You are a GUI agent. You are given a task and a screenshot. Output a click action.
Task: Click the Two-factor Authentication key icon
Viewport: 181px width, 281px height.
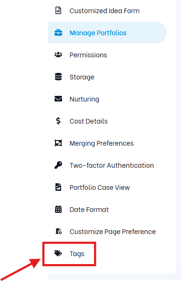coord(58,165)
